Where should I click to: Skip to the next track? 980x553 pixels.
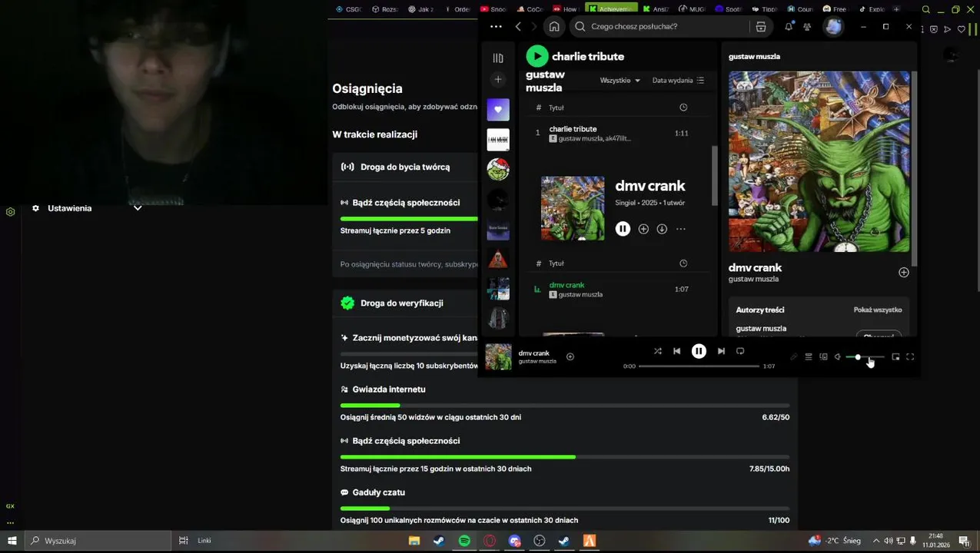point(721,351)
